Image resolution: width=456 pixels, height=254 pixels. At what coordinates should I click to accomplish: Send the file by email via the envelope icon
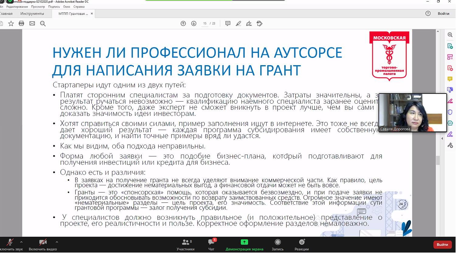point(32,23)
